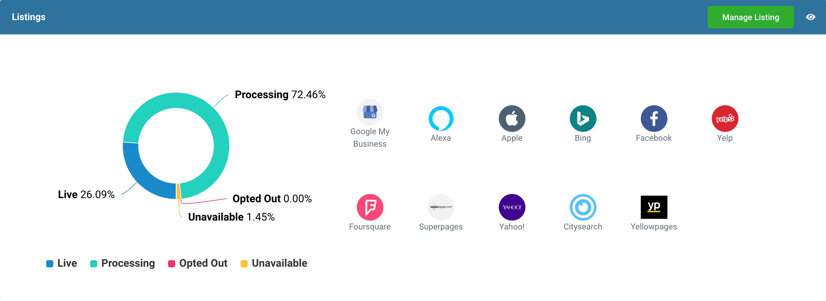Click the Listings header title
This screenshot has width=826, height=301.
click(x=28, y=17)
